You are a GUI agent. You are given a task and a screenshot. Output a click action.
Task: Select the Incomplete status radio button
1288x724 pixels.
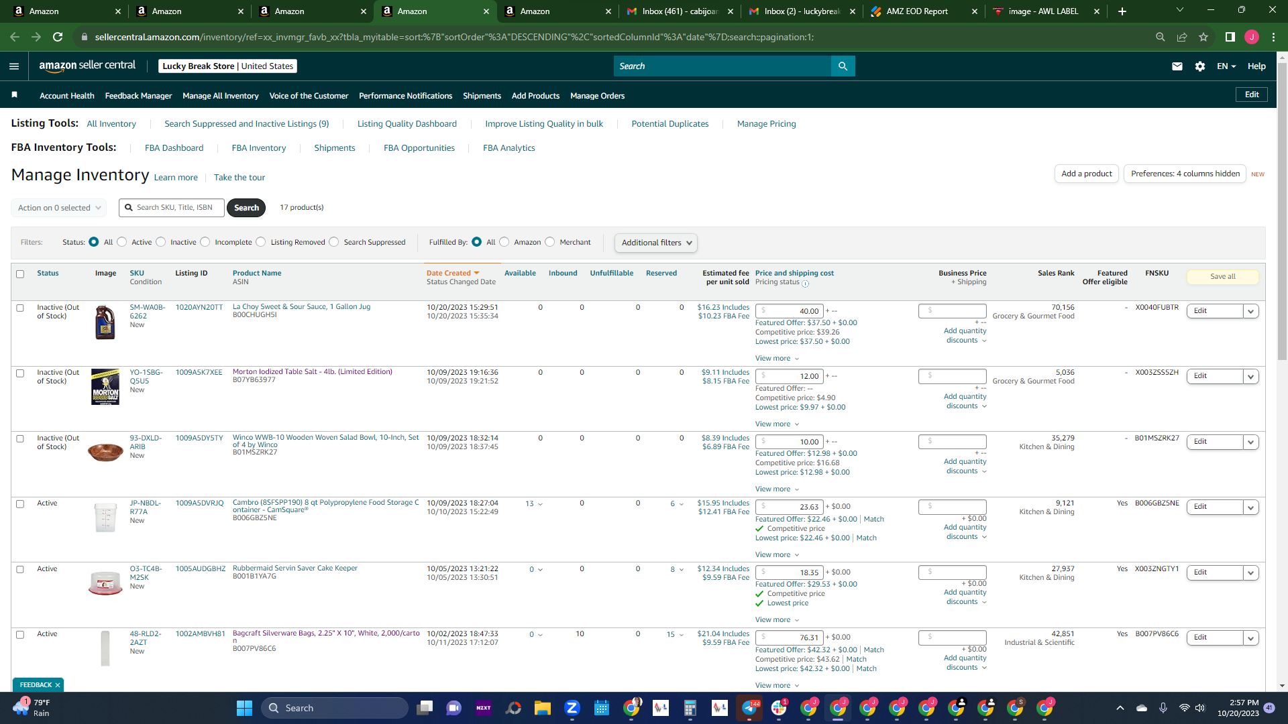[x=205, y=242]
